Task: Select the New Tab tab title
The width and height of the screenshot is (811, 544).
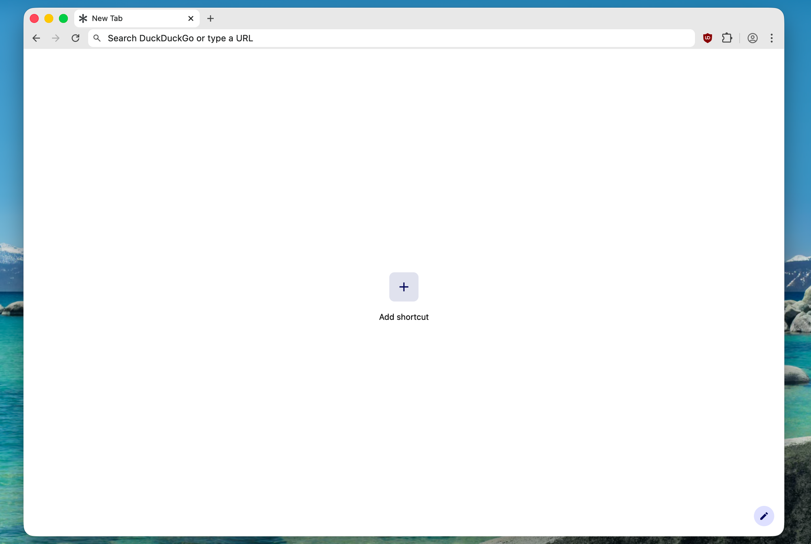Action: click(x=107, y=18)
